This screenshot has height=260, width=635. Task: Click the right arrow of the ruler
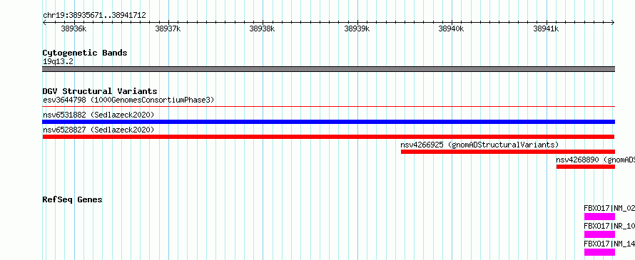pos(613,23)
